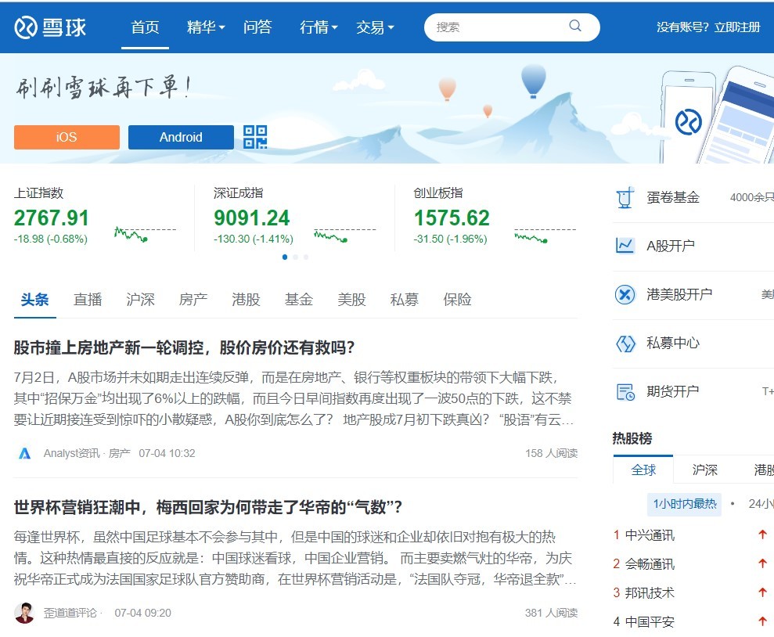Switch to the 沪深 hot stock tab
The height and width of the screenshot is (637, 774).
[704, 470]
